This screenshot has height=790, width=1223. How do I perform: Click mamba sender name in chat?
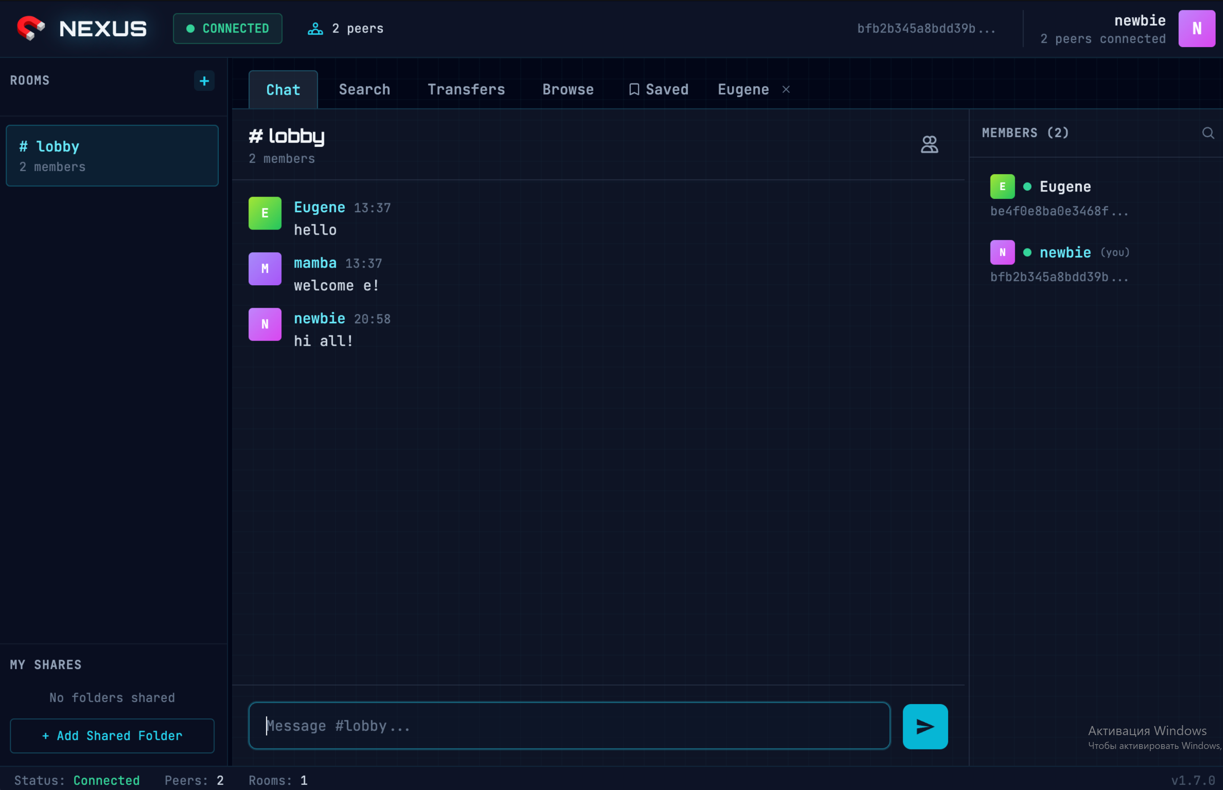pyautogui.click(x=315, y=263)
